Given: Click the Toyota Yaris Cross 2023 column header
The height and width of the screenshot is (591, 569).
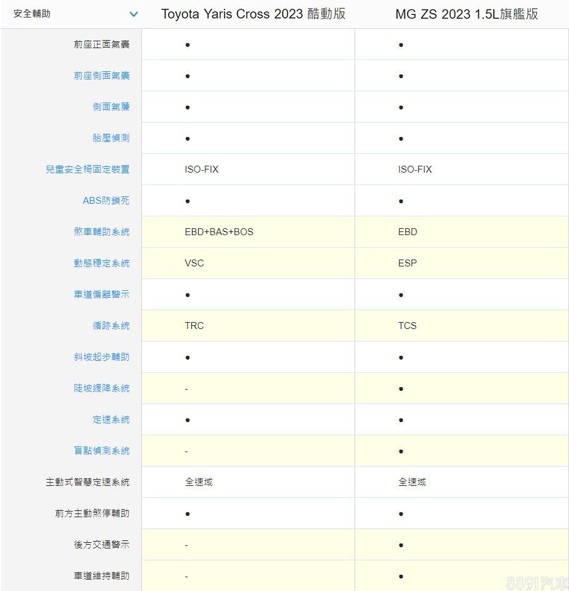Looking at the screenshot, I should [253, 14].
